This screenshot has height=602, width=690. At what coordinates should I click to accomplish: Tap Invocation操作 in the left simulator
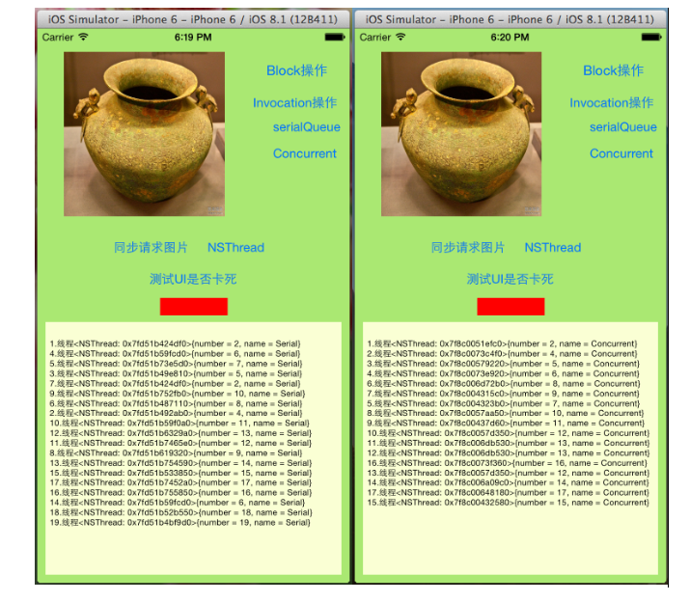click(x=295, y=103)
